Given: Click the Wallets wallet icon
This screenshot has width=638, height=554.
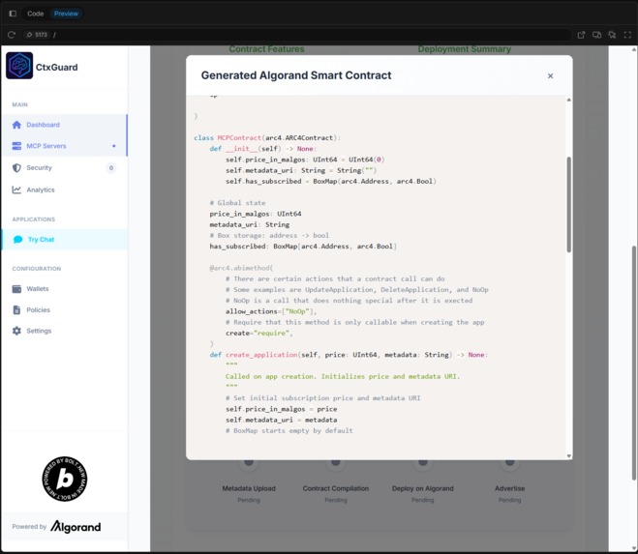Looking at the screenshot, I should pyautogui.click(x=16, y=289).
